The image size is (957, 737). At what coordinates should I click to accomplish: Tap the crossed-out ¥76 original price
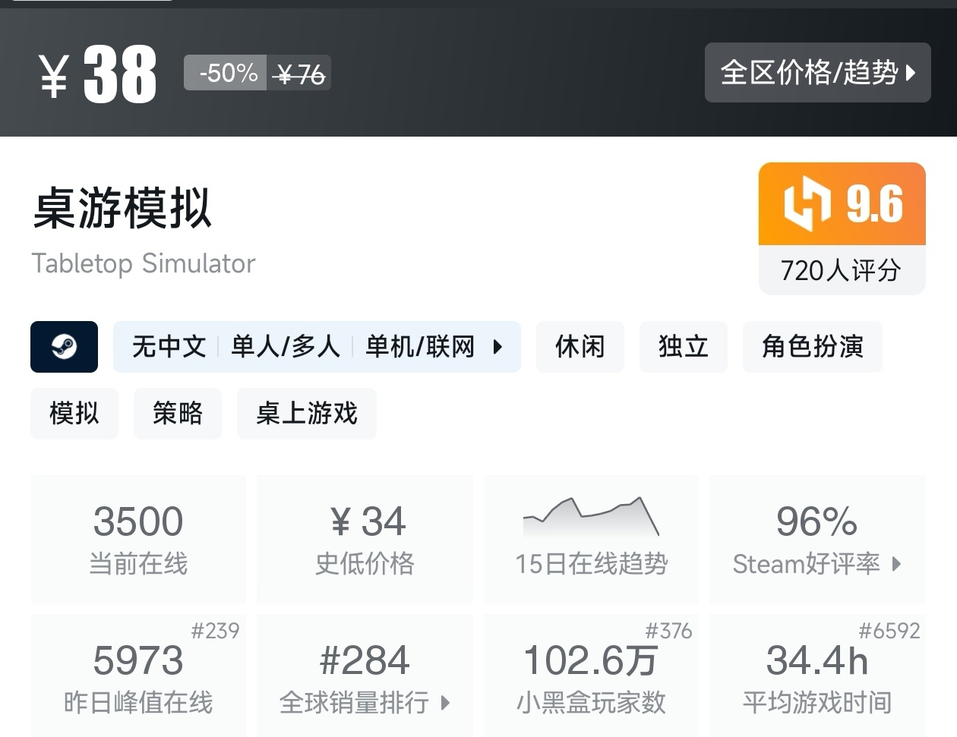299,74
